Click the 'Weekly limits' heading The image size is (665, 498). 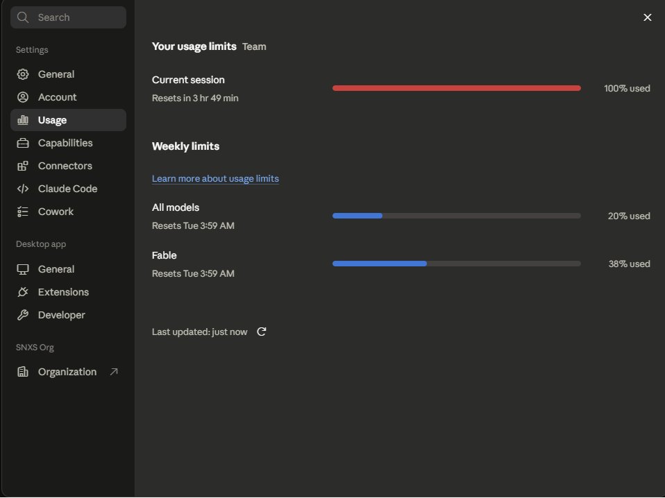(x=186, y=146)
